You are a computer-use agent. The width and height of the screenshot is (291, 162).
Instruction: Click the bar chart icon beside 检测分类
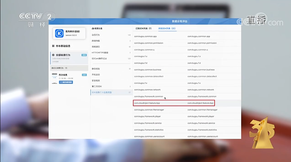tap(93, 28)
